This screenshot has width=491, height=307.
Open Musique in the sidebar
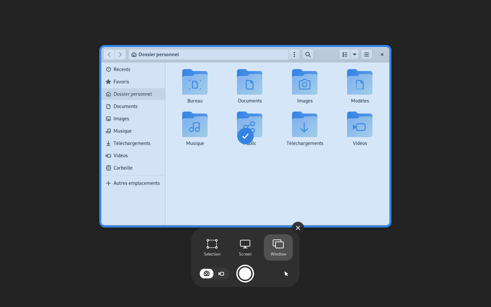click(x=133, y=131)
